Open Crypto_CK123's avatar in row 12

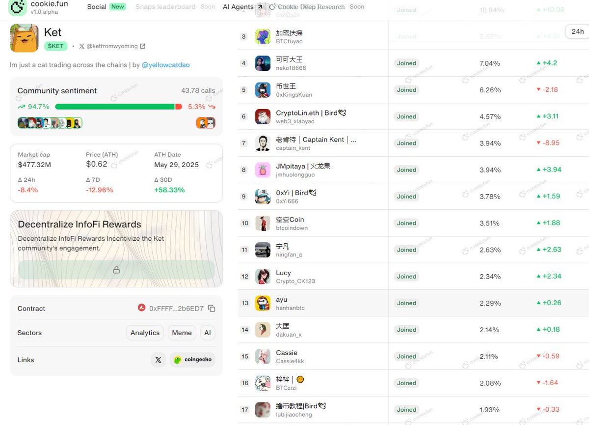[x=263, y=277]
